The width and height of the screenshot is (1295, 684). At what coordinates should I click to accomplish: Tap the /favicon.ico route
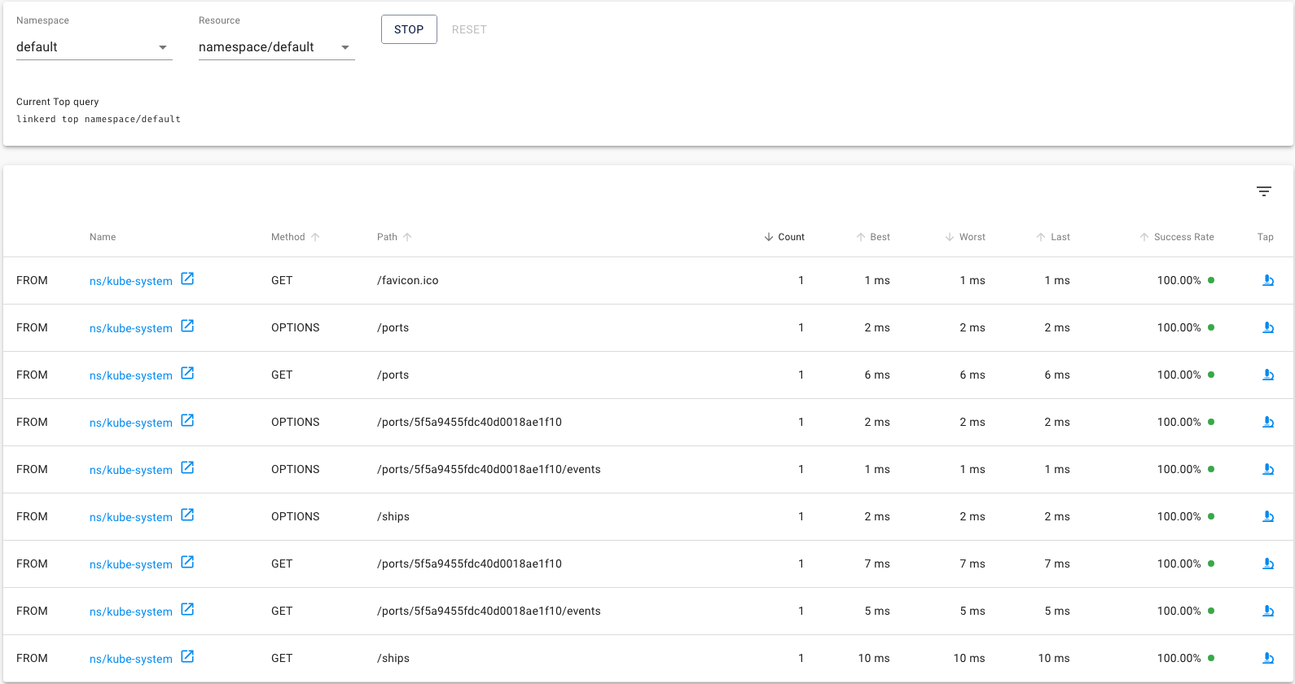[x=1268, y=280]
